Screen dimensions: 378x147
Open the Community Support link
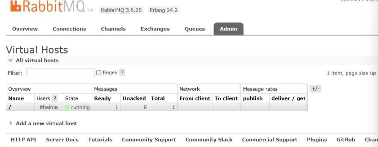(149, 140)
